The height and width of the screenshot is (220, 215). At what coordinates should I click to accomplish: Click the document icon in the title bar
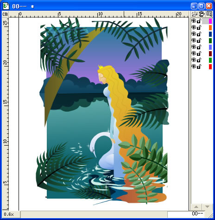click(x=6, y=6)
